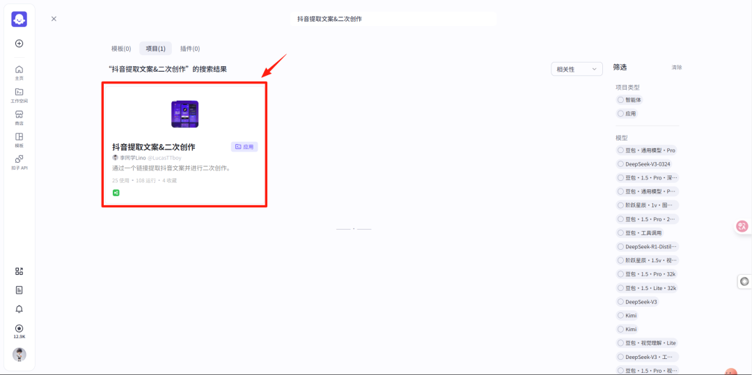The width and height of the screenshot is (752, 375).
Task: Select the 豆包·1.5·Lite·32k model filter
Action: pos(647,288)
